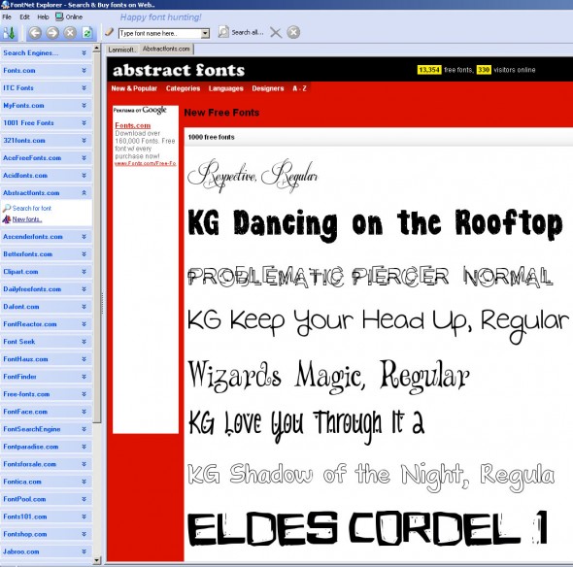The width and height of the screenshot is (573, 567).
Task: Expand the MyFonts.com sidebar section
Action: click(x=84, y=105)
